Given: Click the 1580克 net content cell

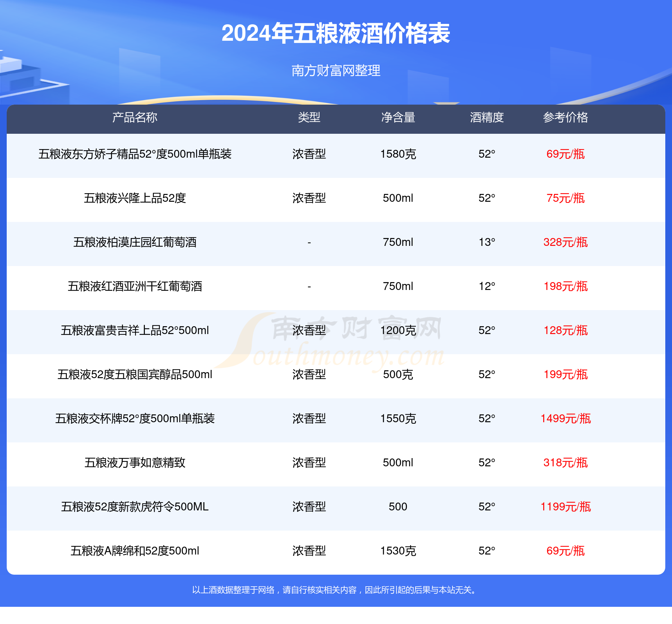Looking at the screenshot, I should coord(398,154).
